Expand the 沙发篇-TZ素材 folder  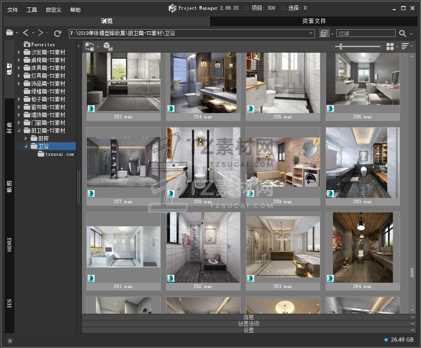click(x=19, y=52)
